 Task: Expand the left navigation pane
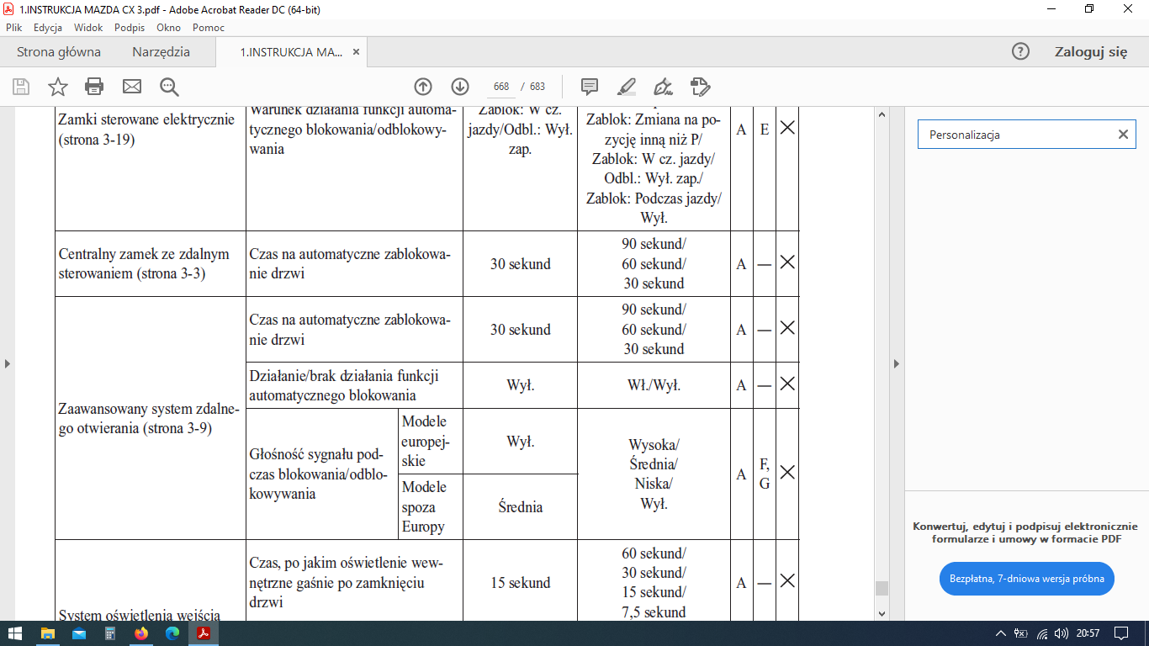coord(8,363)
